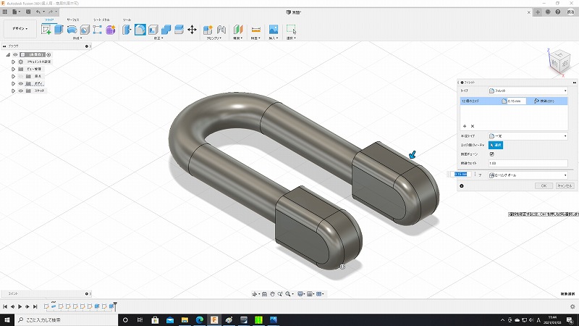Toggle visibility of the Sketches folder
579x326 pixels.
pos(20,91)
